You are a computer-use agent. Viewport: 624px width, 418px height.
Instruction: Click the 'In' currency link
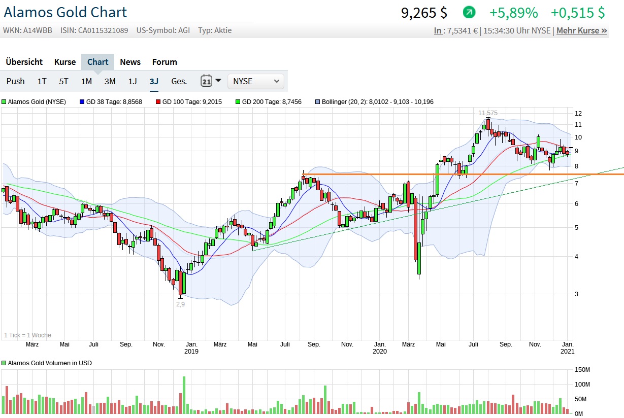tap(438, 30)
